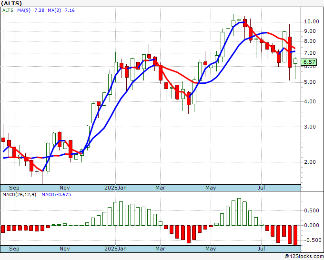The image size is (324, 260).
Task: Click the MA(9) legend label
Action: [x=24, y=10]
